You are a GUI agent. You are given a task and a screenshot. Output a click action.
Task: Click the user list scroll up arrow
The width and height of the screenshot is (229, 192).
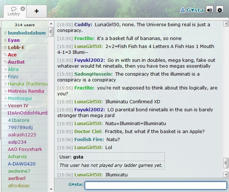coord(51,24)
